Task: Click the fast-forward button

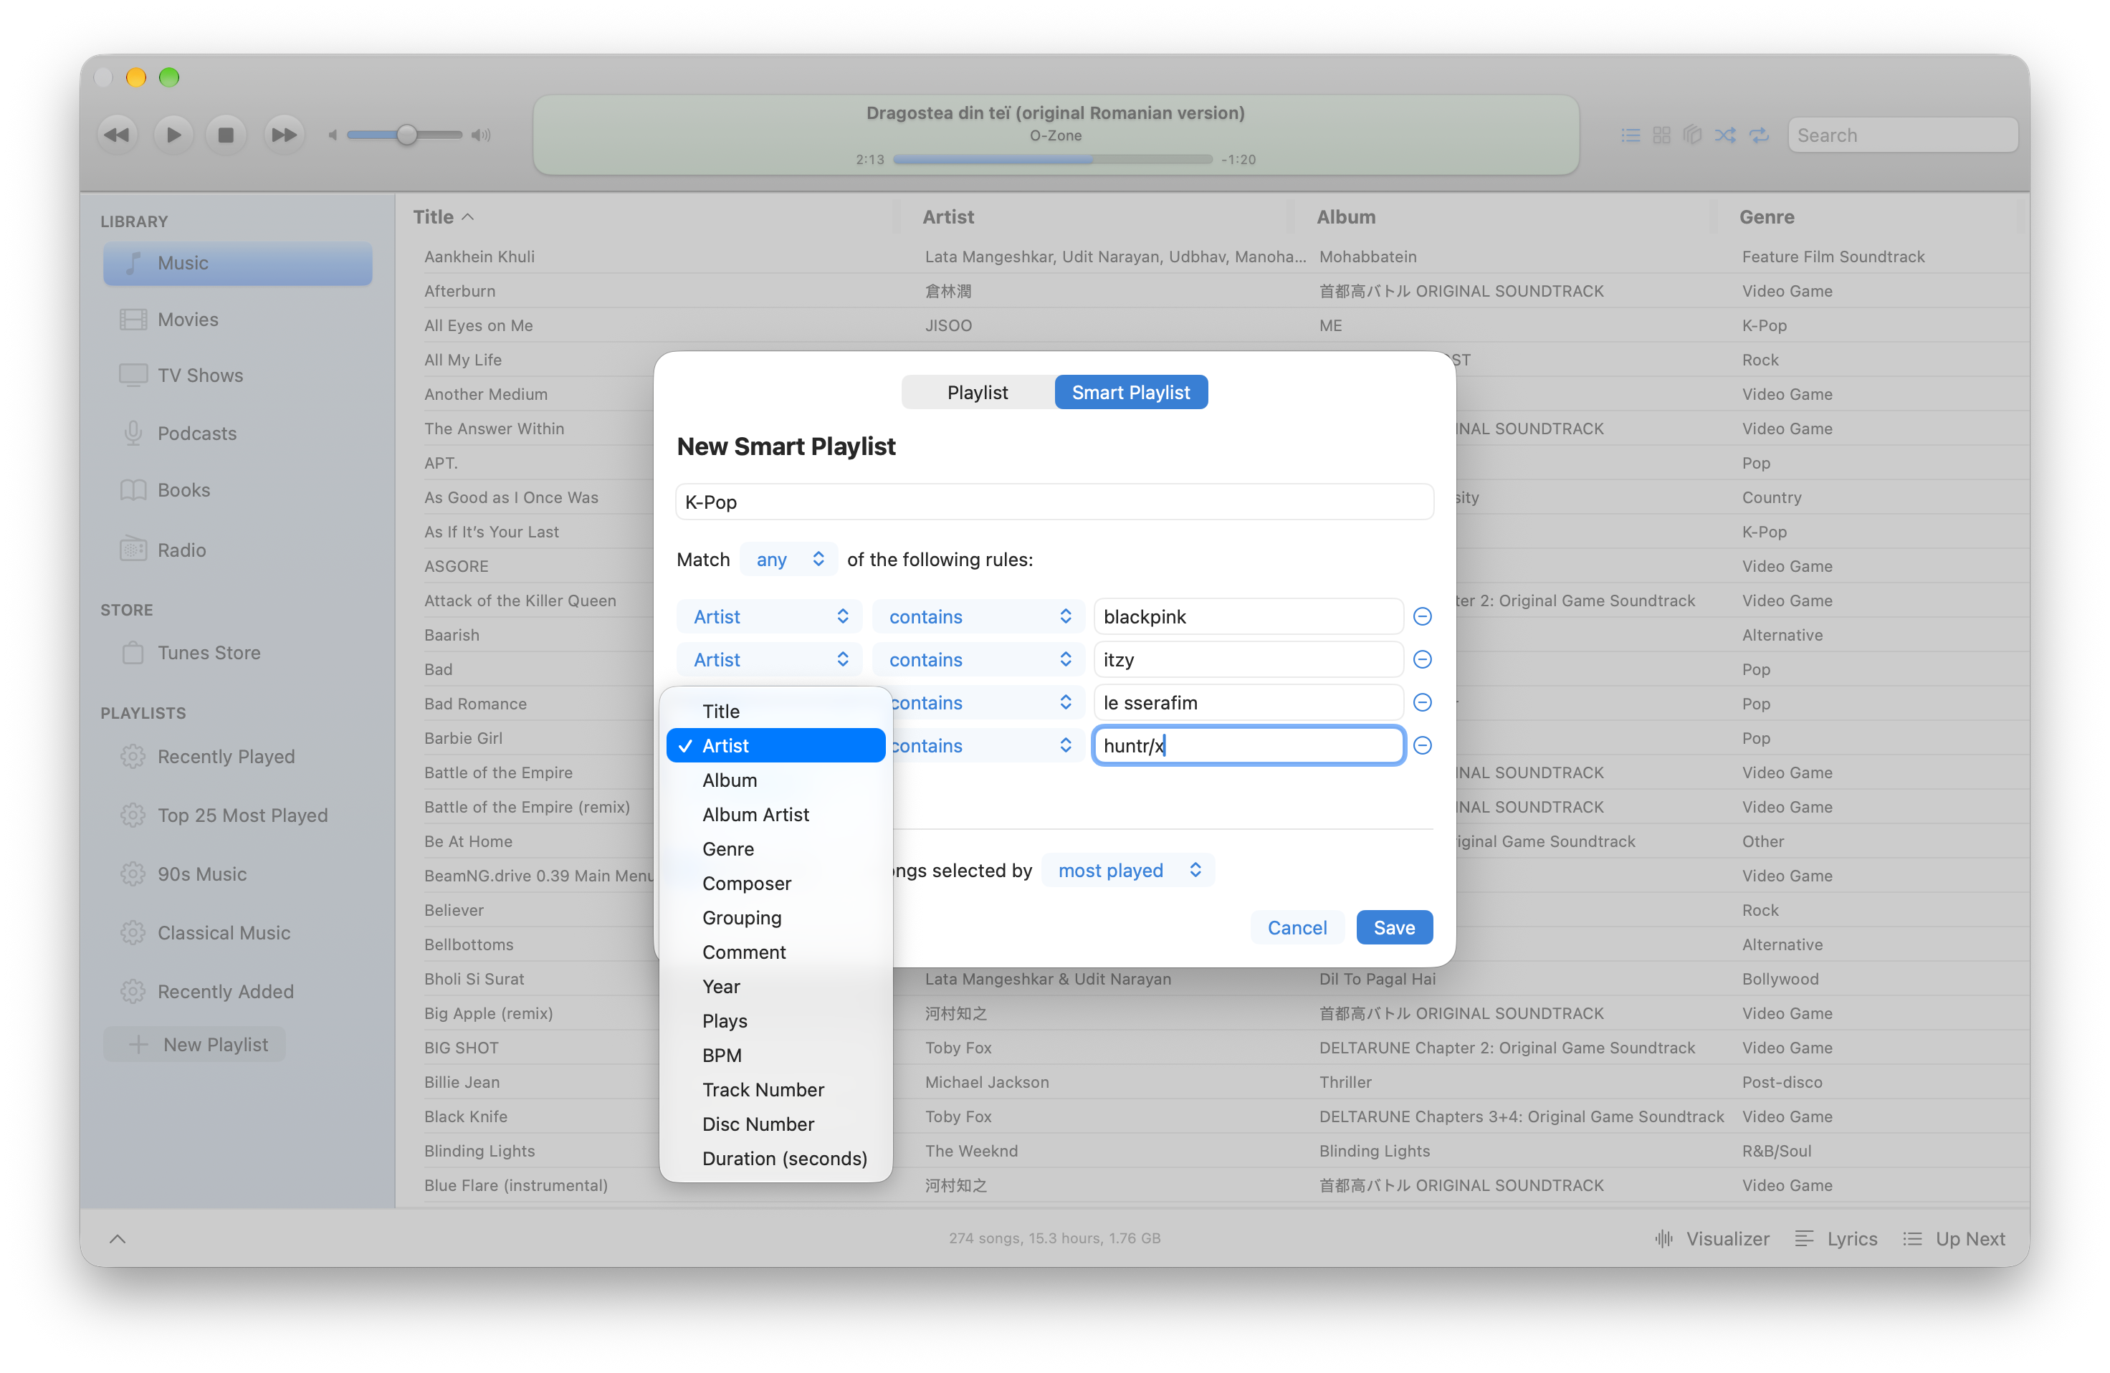Action: coord(284,135)
